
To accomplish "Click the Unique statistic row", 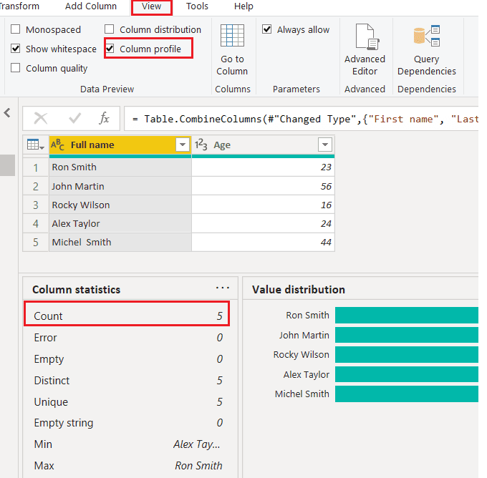I will [128, 401].
